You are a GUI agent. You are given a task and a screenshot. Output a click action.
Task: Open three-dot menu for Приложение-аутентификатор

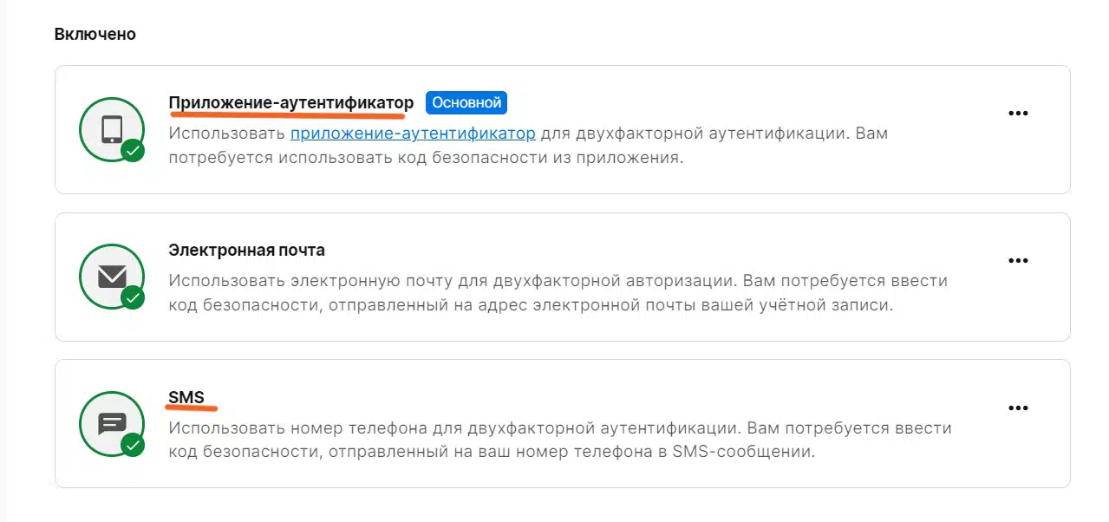click(1018, 114)
